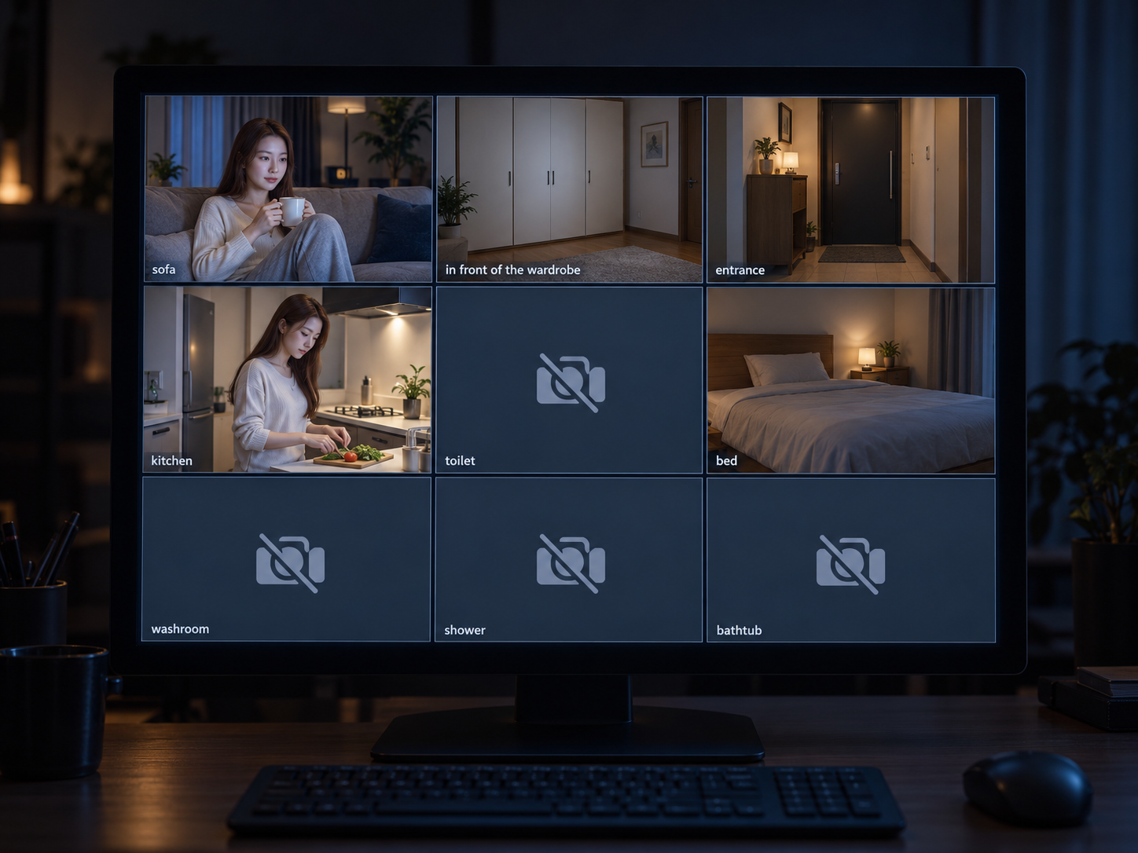Screen dimensions: 1138x853
Task: Click the disabled camera icon in bathtub tile
Action: [850, 564]
